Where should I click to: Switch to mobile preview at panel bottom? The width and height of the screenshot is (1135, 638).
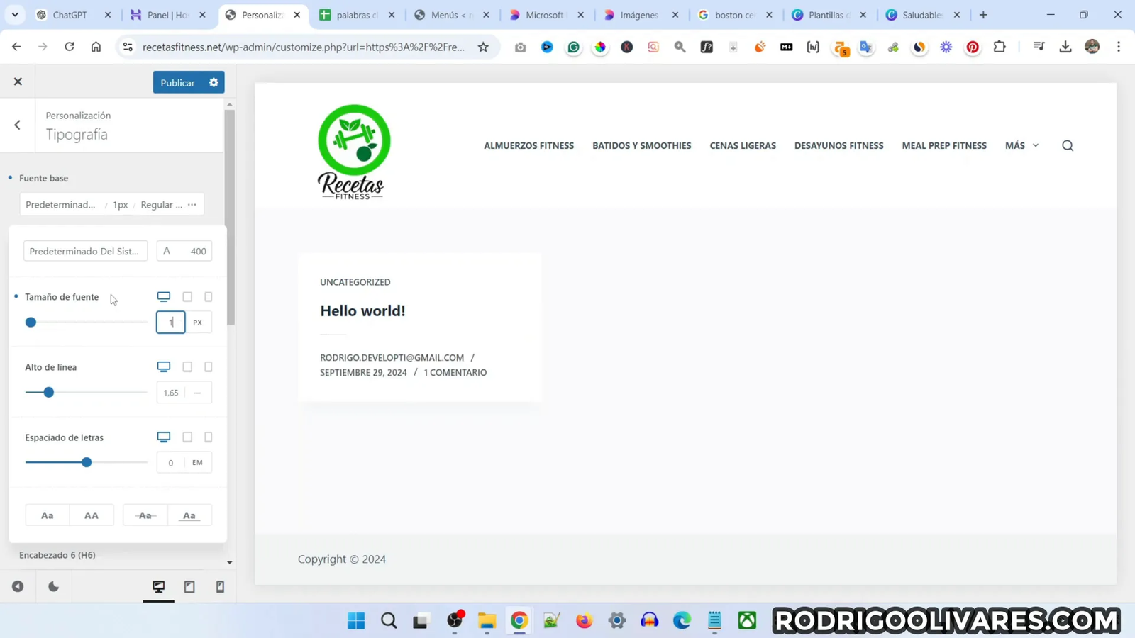point(220,586)
